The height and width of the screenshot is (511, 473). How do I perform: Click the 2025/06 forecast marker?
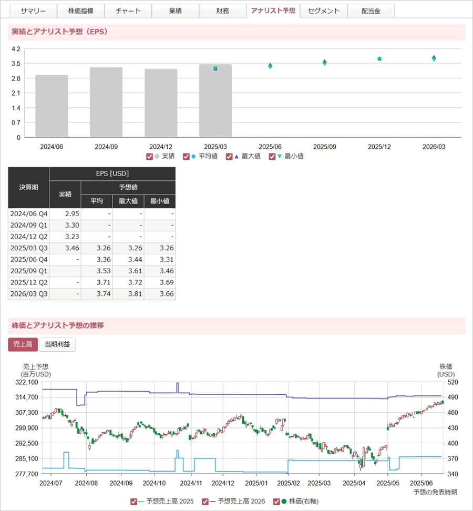point(270,66)
